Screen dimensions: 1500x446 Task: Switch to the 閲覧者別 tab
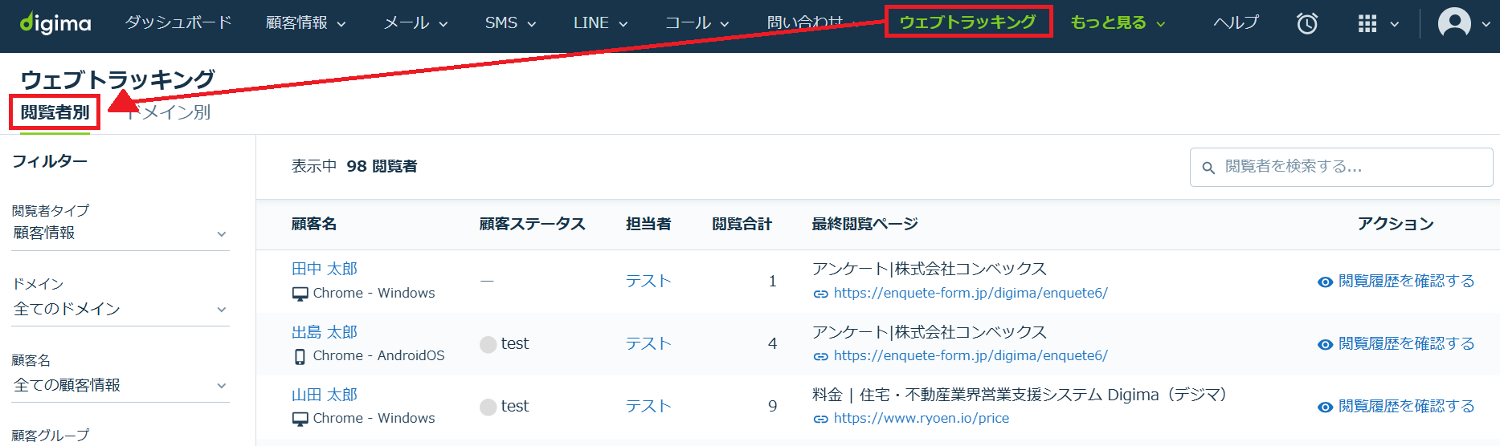55,112
